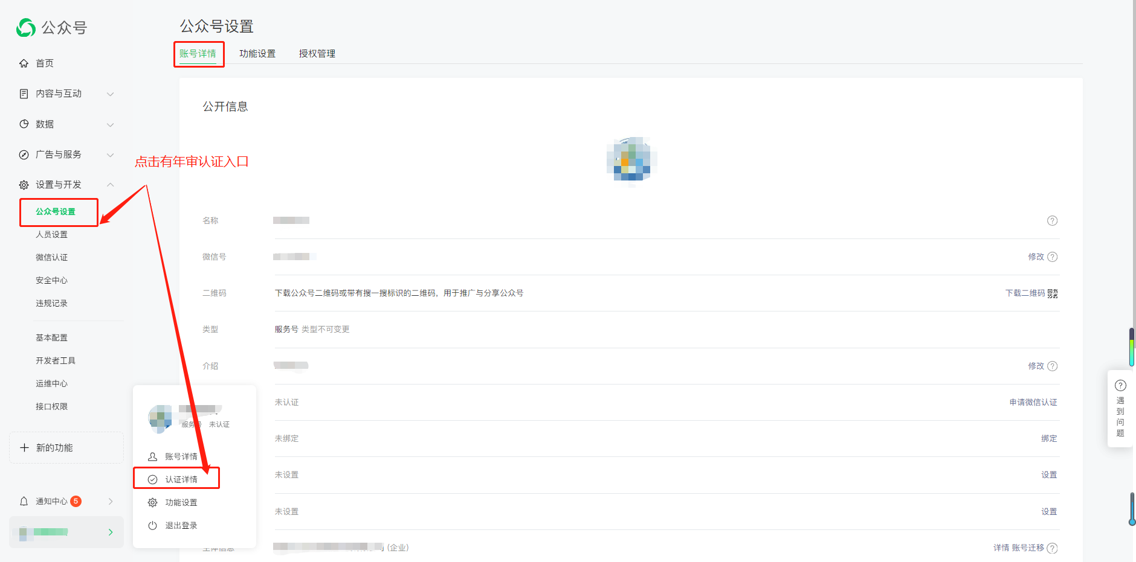Click the 遇到问题 help question icon
Image resolution: width=1136 pixels, height=562 pixels.
(x=1120, y=386)
